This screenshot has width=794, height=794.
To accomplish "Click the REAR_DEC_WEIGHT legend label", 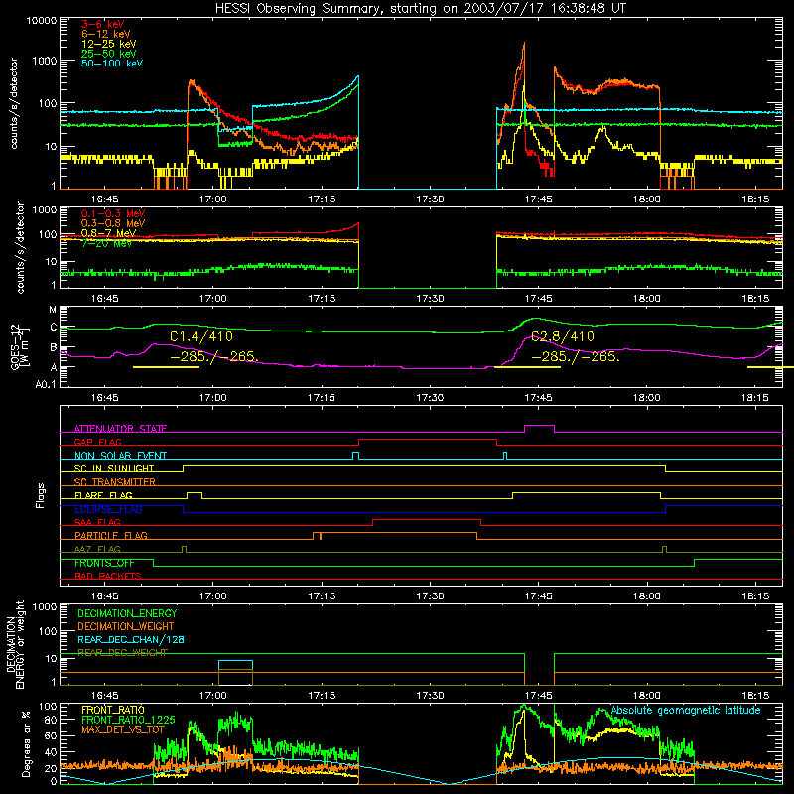I will tap(122, 653).
